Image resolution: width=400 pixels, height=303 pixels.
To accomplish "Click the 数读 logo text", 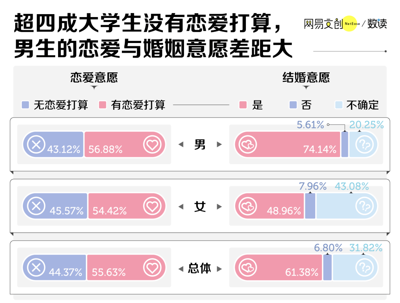I will [377, 23].
